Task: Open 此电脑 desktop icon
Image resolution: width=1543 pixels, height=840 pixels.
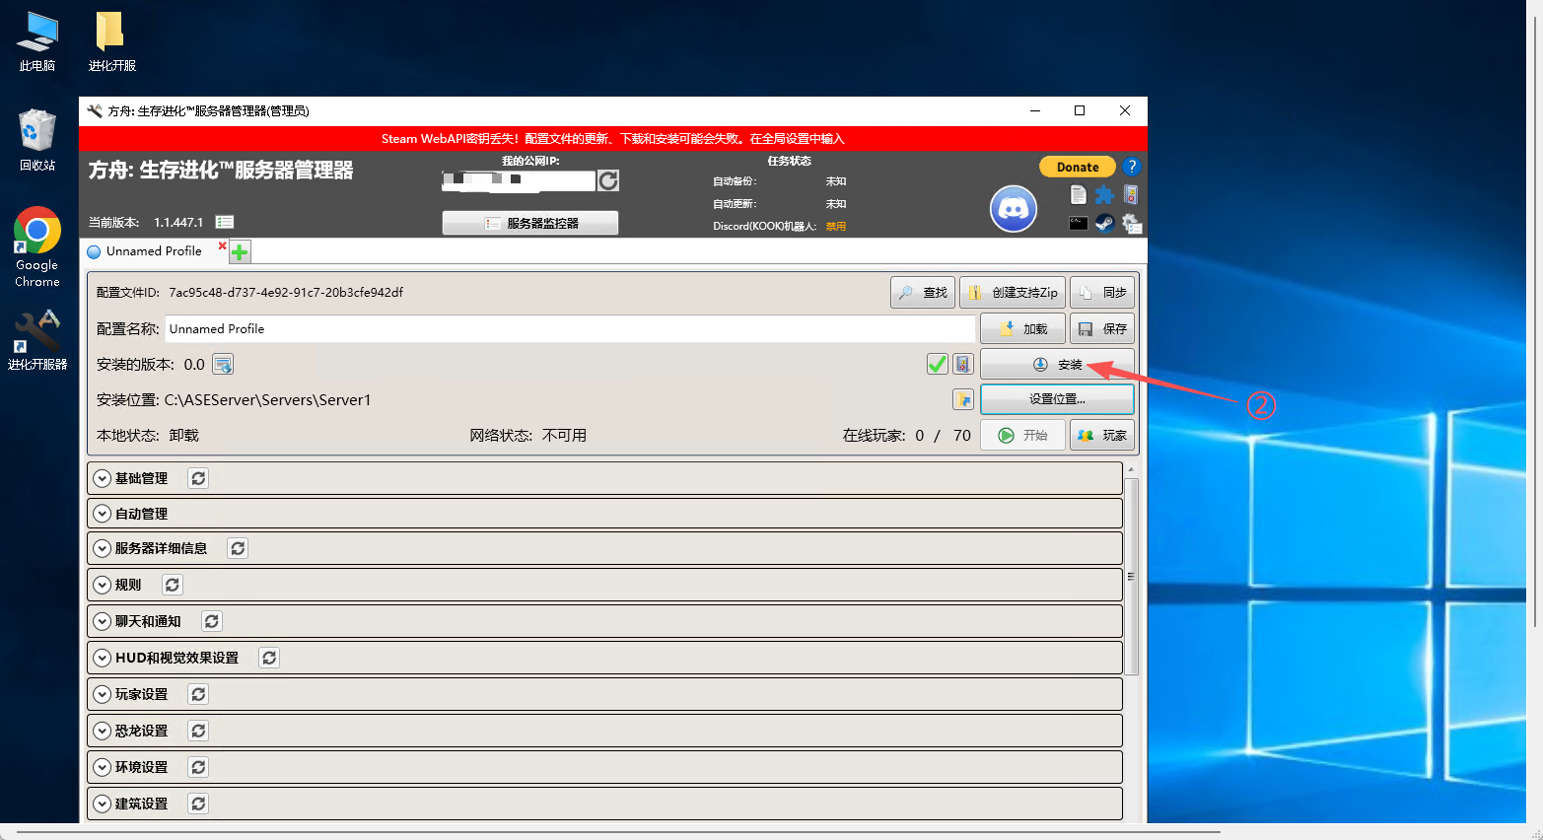Action: click(37, 41)
